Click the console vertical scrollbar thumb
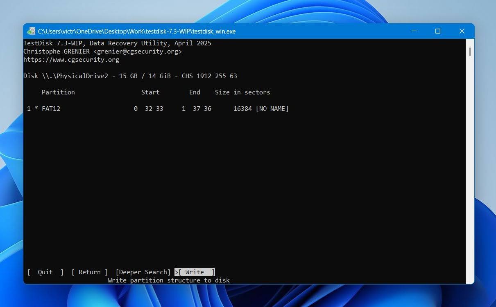Screen dimensions: 496x307 pos(470,52)
